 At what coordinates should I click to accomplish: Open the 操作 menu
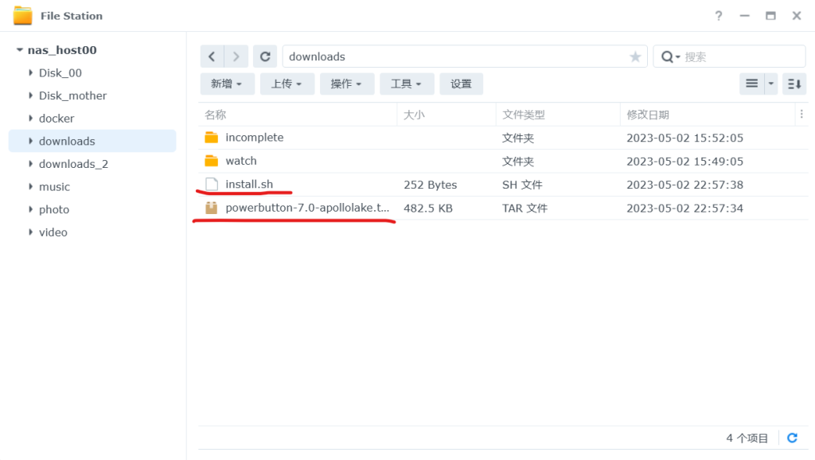[346, 84]
